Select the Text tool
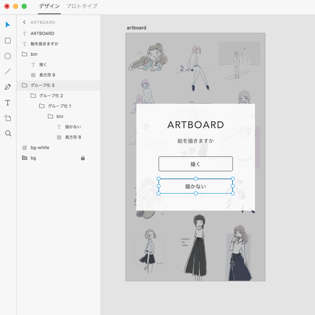 (x=8, y=103)
